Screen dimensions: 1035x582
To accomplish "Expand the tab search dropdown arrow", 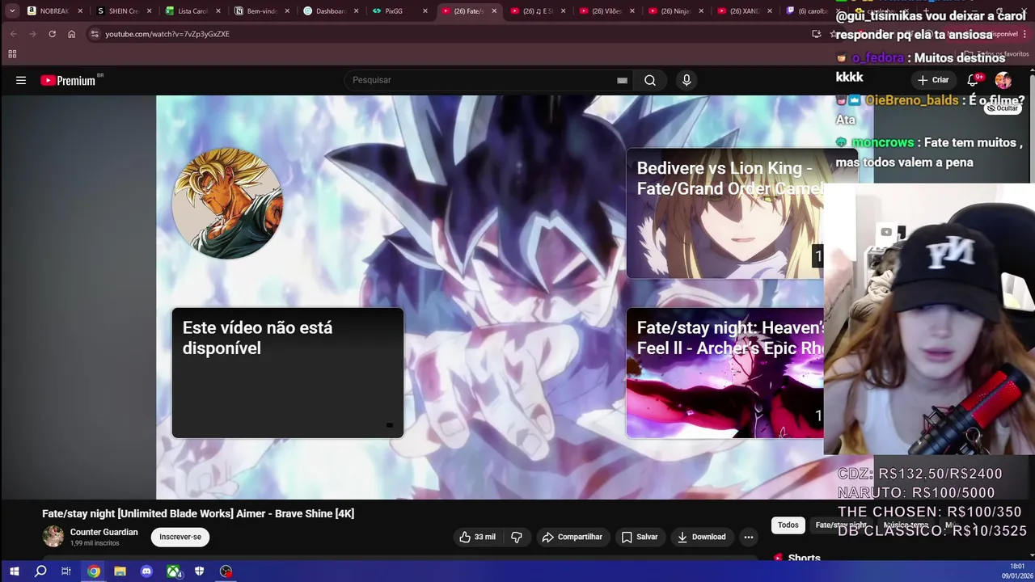I will click(x=12, y=11).
